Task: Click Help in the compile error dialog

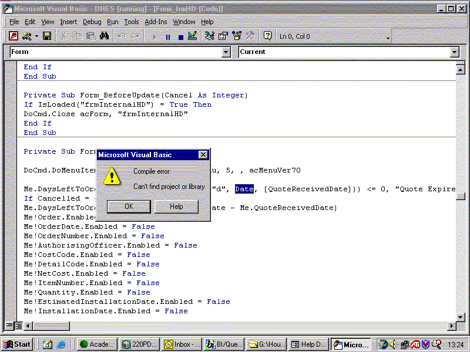Action: tap(176, 207)
